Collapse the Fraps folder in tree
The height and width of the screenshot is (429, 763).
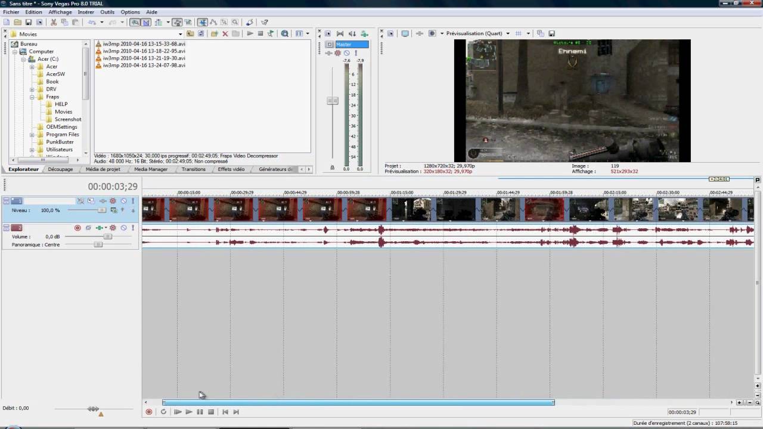click(x=32, y=97)
